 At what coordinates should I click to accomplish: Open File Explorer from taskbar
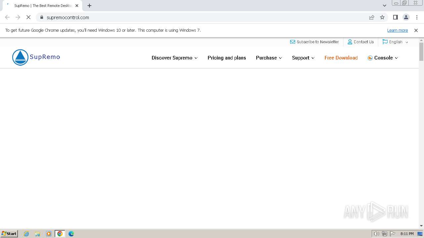[x=37, y=234]
